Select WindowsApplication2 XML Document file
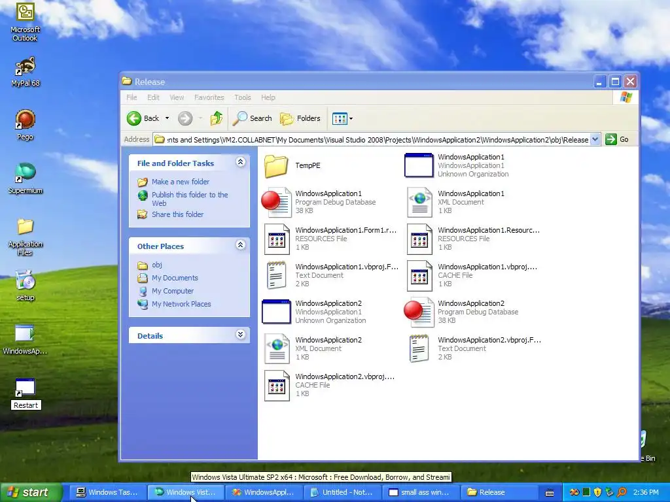Image resolution: width=670 pixels, height=502 pixels. [x=313, y=348]
